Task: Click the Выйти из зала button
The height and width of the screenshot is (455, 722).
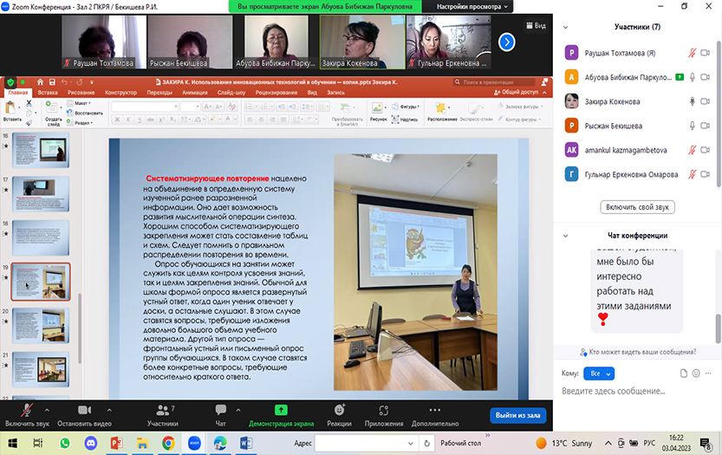Action: point(517,415)
